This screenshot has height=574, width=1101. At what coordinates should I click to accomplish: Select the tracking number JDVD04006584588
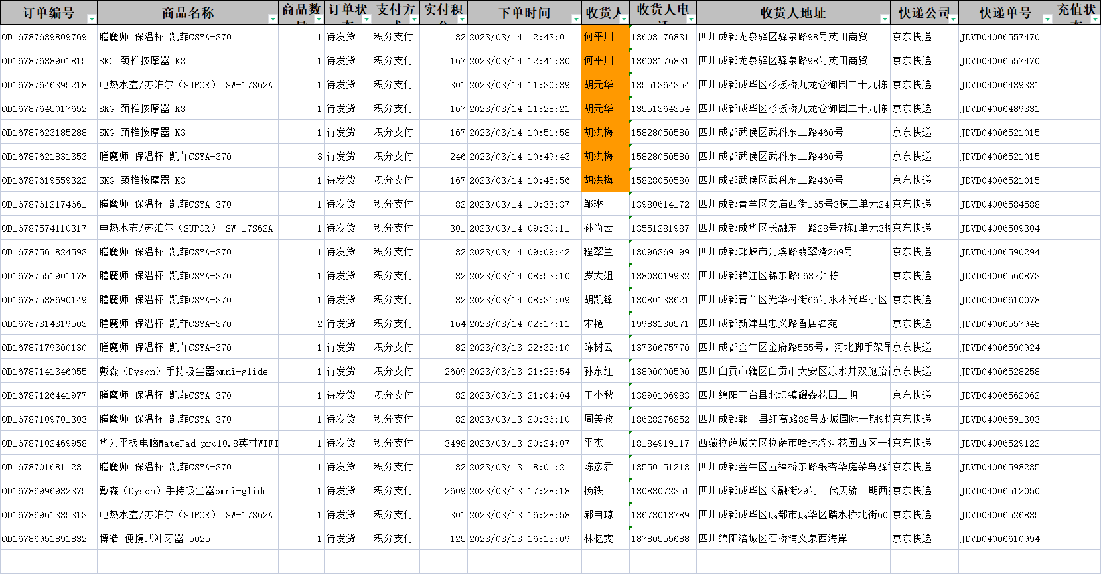coord(1005,204)
